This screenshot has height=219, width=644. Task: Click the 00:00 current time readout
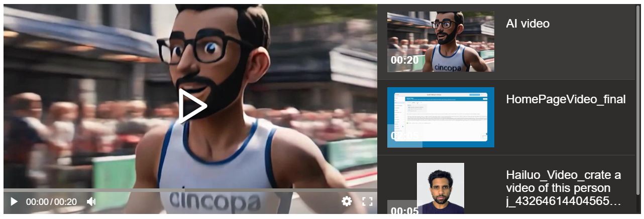(37, 202)
